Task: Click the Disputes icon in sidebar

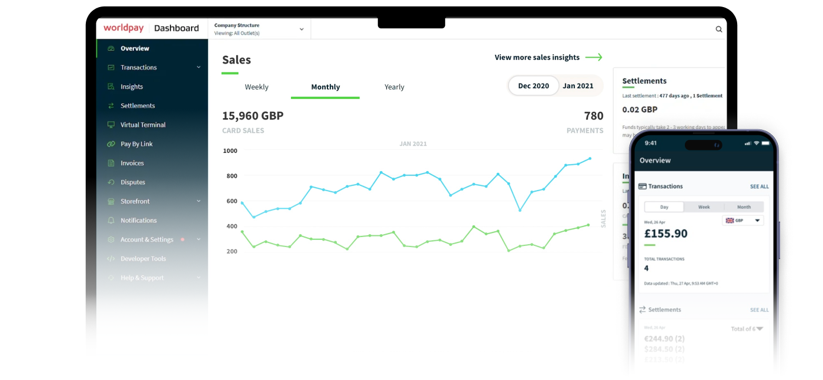Action: [111, 182]
